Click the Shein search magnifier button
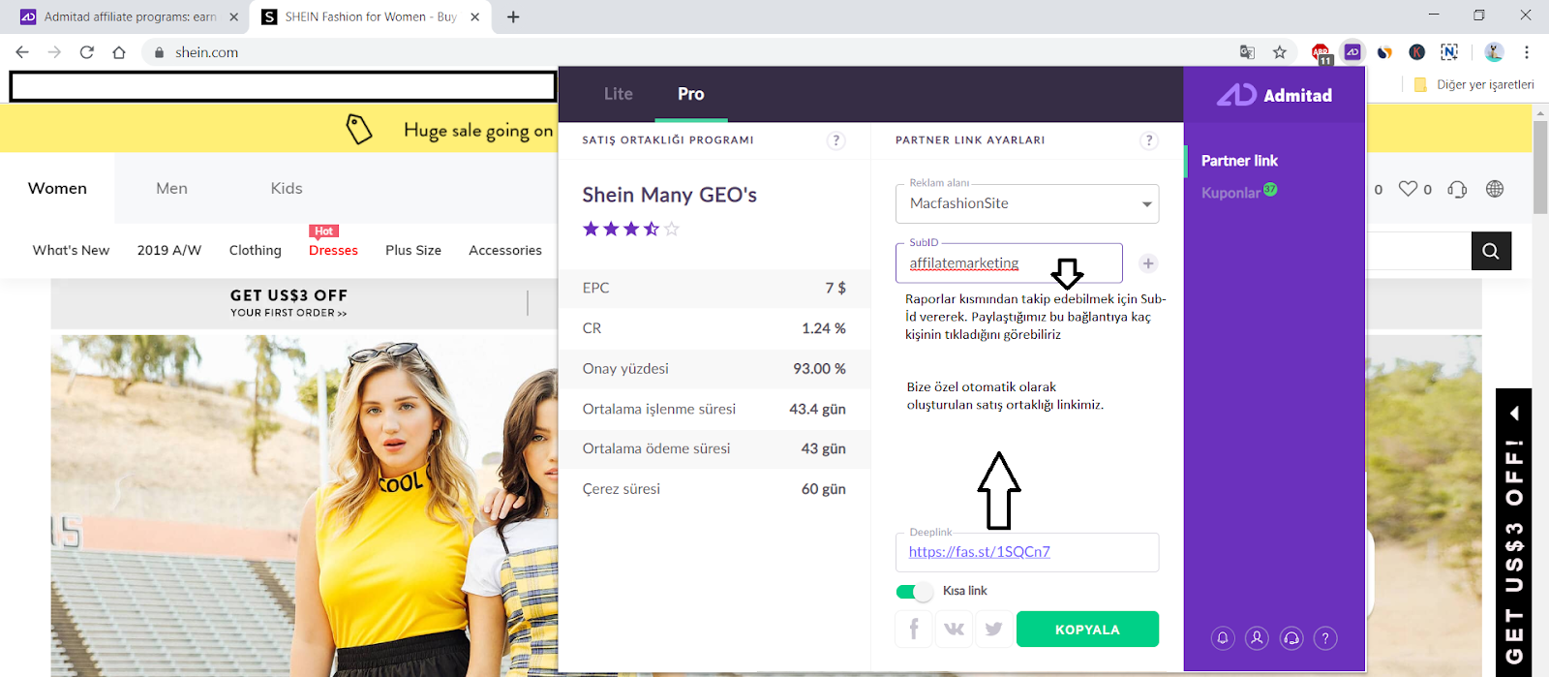This screenshot has width=1549, height=677. tap(1491, 251)
